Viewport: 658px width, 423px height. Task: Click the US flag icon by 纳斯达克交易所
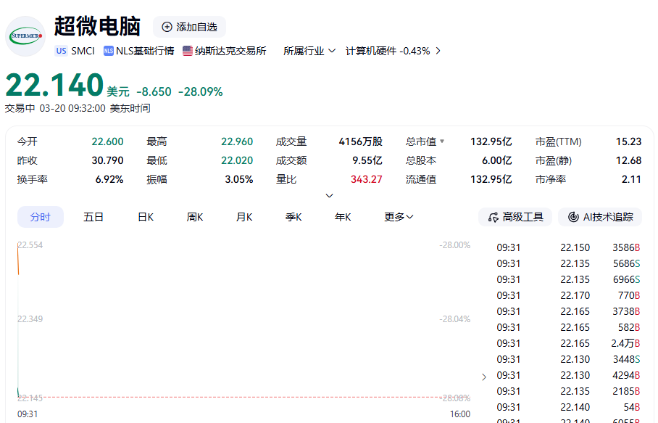(x=188, y=51)
